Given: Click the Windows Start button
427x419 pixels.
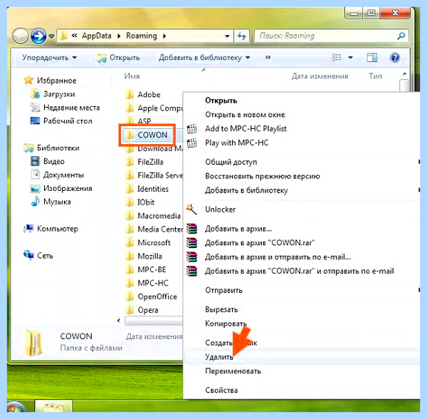Looking at the screenshot, I should pyautogui.click(x=16, y=408).
